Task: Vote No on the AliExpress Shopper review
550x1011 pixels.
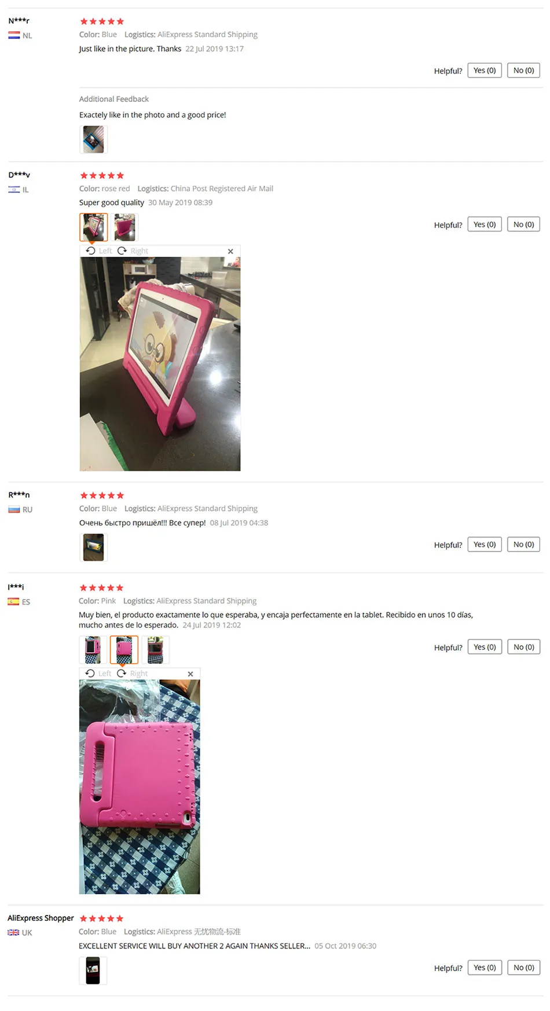Action: pos(524,968)
